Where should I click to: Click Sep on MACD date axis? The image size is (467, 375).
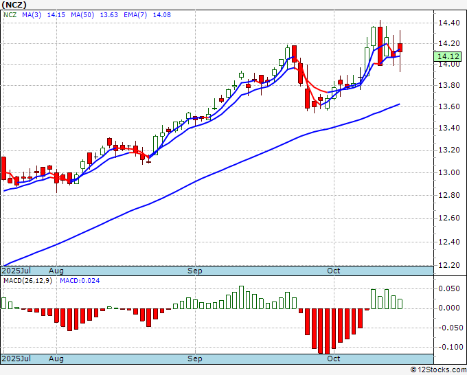coord(195,359)
